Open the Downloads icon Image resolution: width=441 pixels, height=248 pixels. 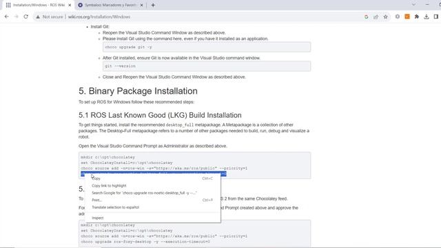pyautogui.click(x=427, y=17)
